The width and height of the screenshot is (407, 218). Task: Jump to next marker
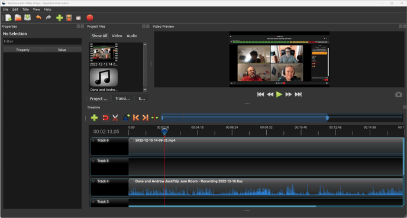pyautogui.click(x=145, y=118)
